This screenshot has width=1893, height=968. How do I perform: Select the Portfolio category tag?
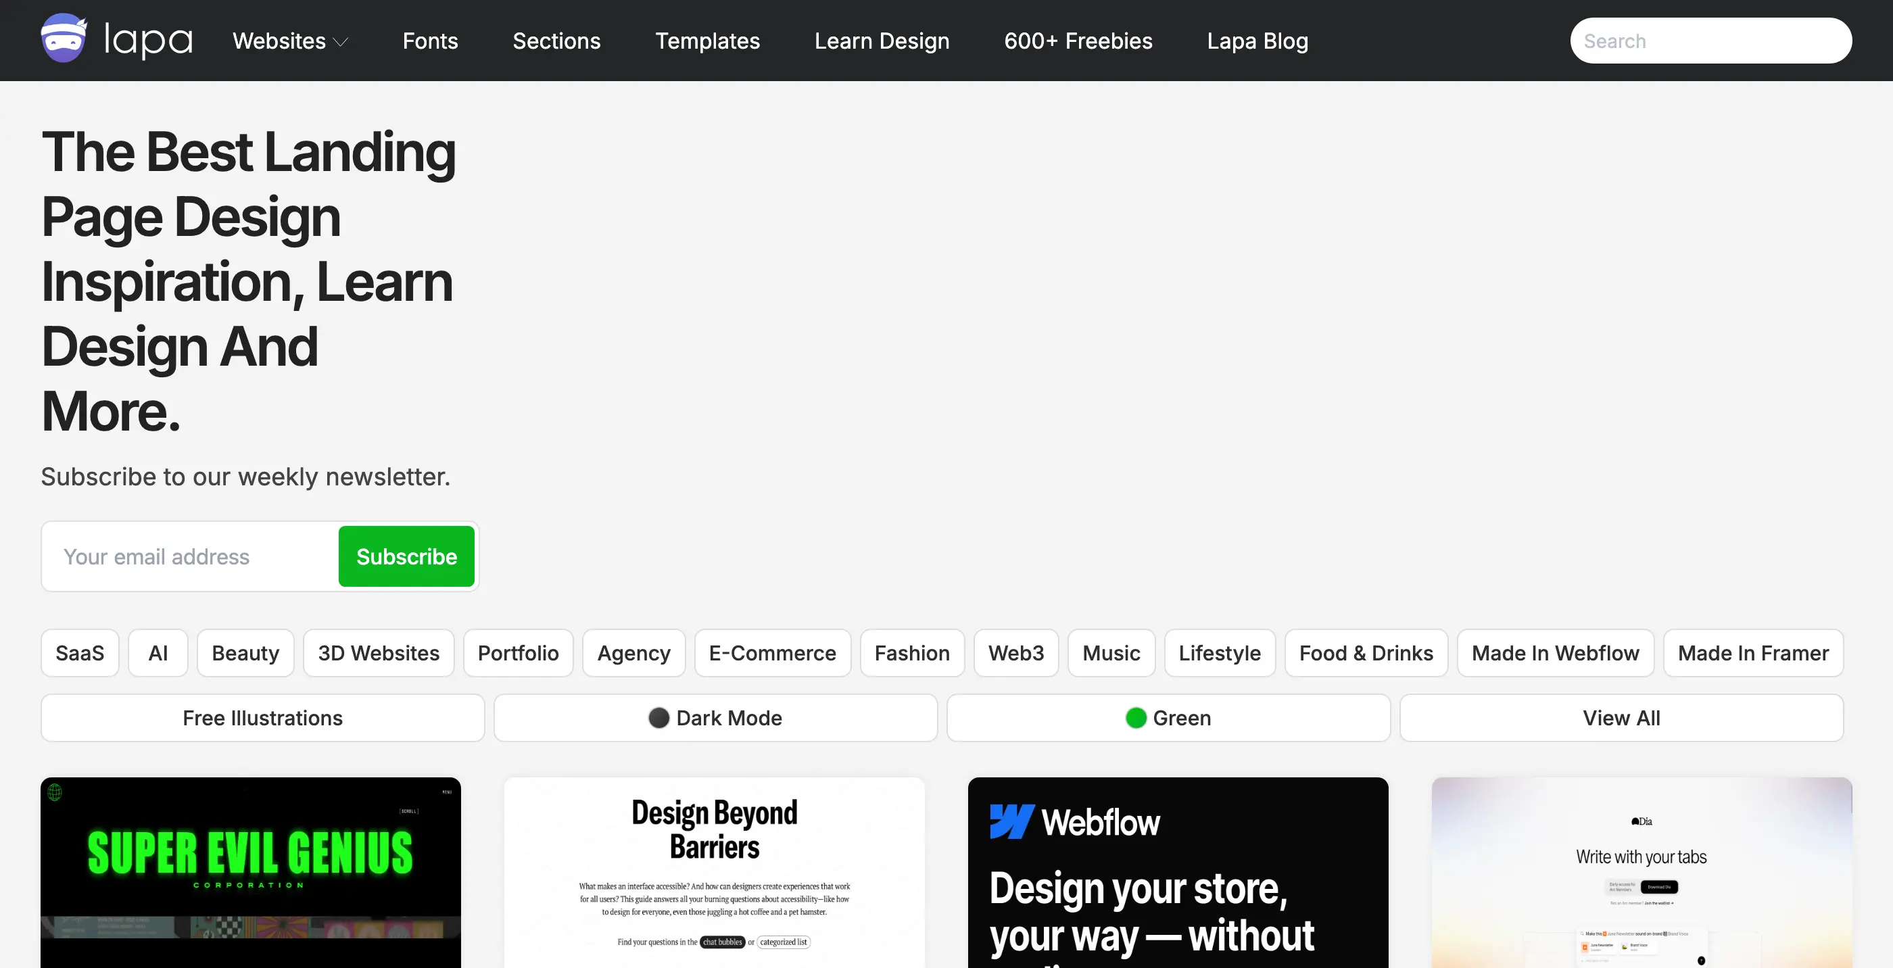click(x=518, y=653)
